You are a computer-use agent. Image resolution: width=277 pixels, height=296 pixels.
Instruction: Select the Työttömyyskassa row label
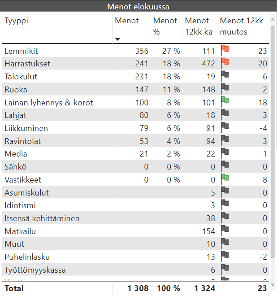pos(35,270)
